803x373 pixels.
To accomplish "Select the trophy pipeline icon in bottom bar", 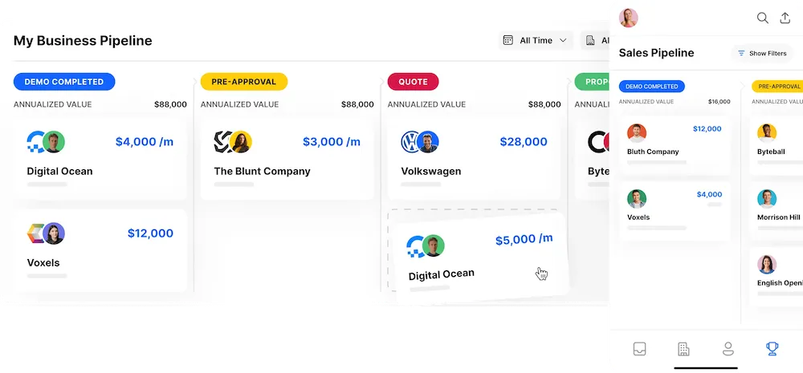I will [772, 349].
